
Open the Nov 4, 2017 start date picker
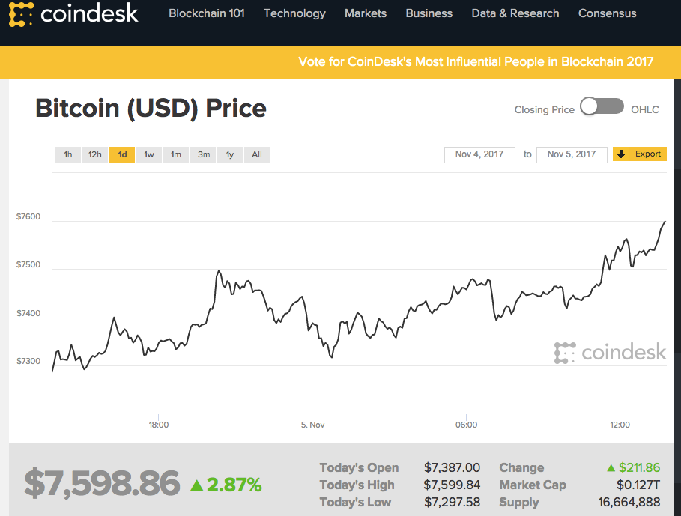(x=479, y=154)
